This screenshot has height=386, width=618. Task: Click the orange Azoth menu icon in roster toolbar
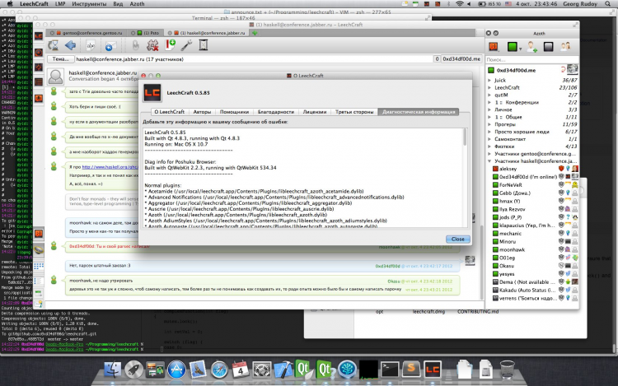tap(494, 47)
